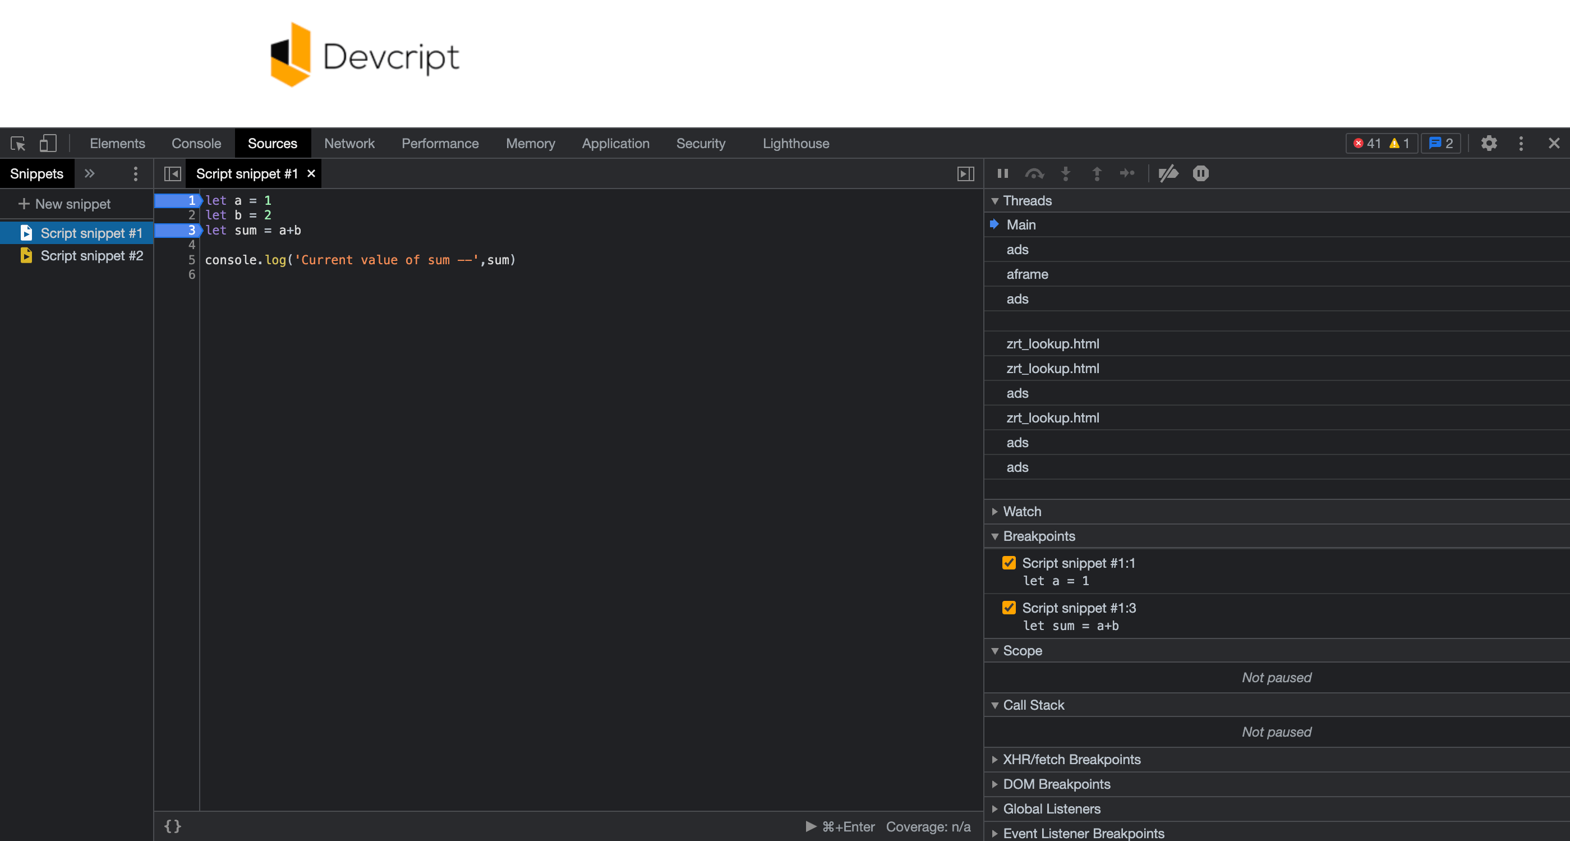Click the warning count badge
The width and height of the screenshot is (1570, 841).
coord(1399,143)
